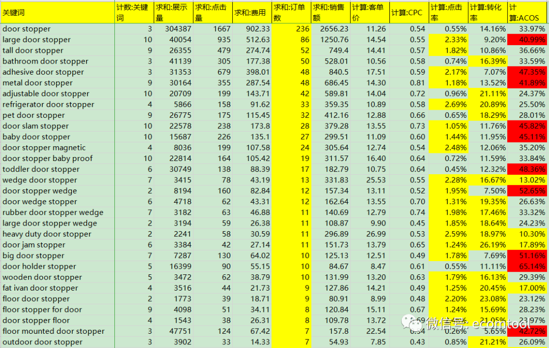Screen dimensions: 549x348
Task: Select 'door holder stopper' keyword cell
Action: pos(57,267)
